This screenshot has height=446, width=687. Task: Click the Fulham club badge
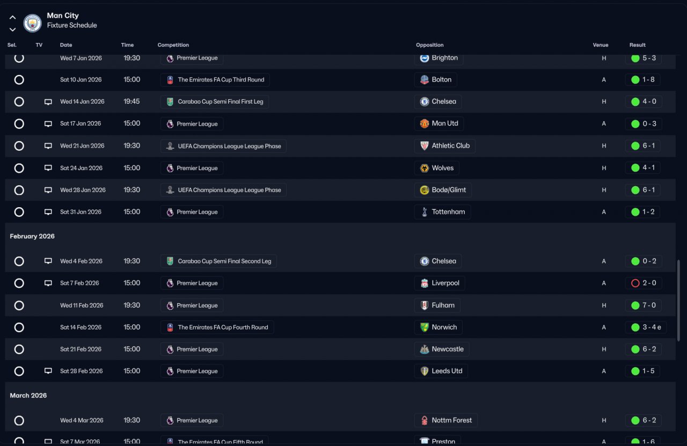425,305
